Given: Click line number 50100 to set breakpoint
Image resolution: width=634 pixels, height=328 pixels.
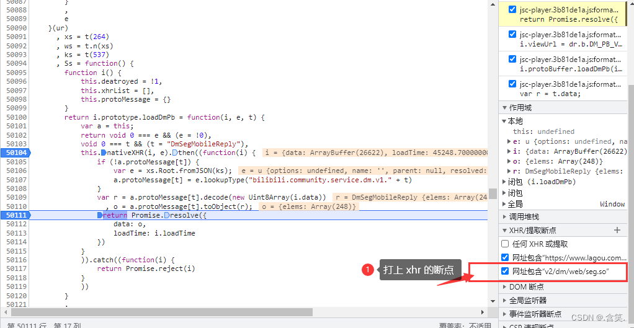Looking at the screenshot, I should (17, 118).
